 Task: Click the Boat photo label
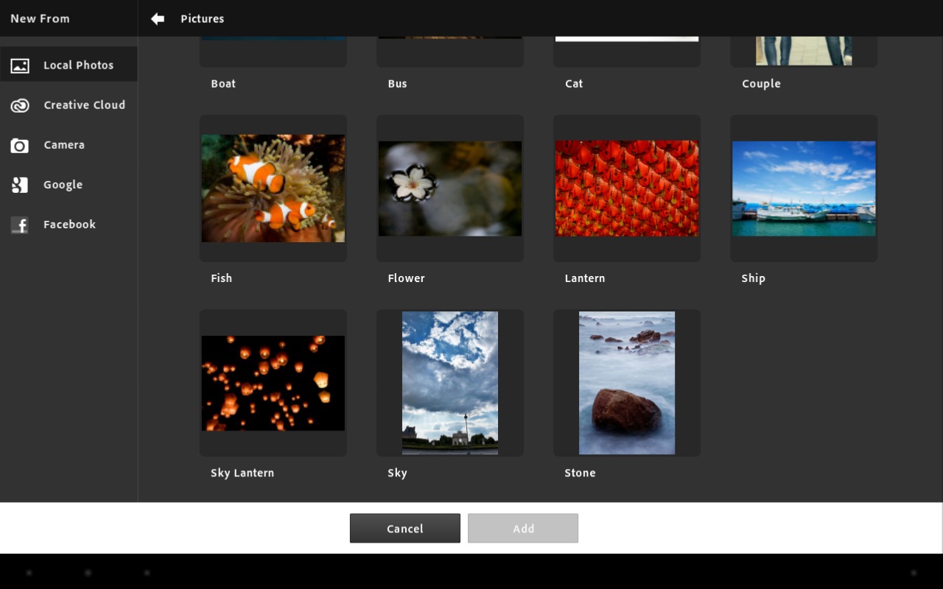pos(223,84)
